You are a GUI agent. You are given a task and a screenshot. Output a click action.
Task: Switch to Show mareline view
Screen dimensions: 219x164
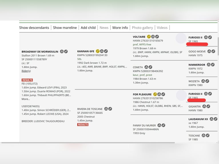click(x=65, y=28)
